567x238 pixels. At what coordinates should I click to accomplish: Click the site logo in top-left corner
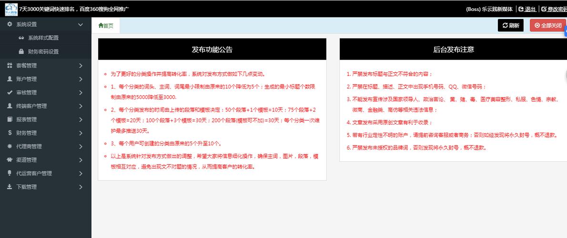[10, 9]
